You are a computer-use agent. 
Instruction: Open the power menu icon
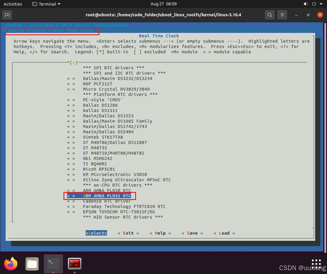click(x=314, y=4)
